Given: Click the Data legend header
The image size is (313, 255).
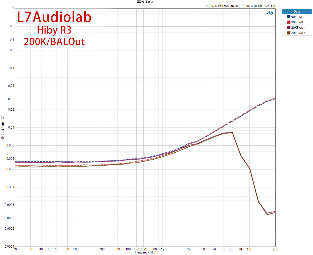Looking at the screenshot, I should tap(297, 12).
